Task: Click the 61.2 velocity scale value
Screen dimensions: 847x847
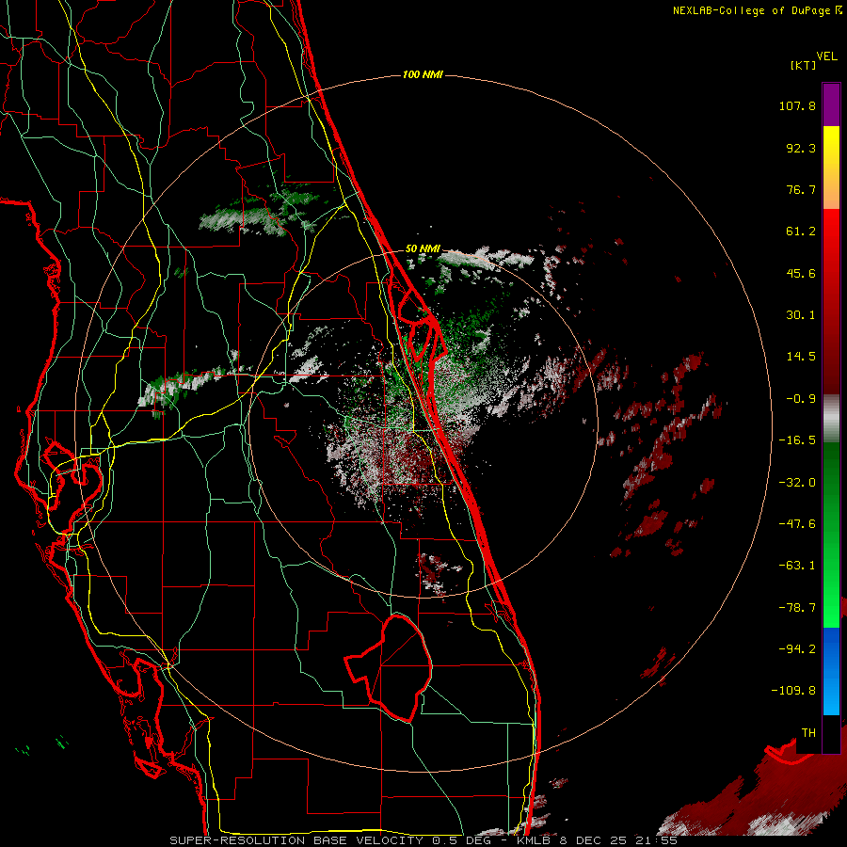Action: pyautogui.click(x=801, y=232)
